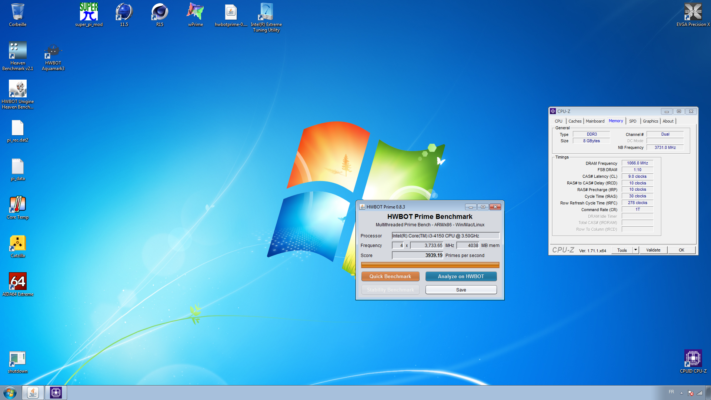Launch AIDA64 Extreme shortcut
Image resolution: width=711 pixels, height=400 pixels.
coord(17,284)
